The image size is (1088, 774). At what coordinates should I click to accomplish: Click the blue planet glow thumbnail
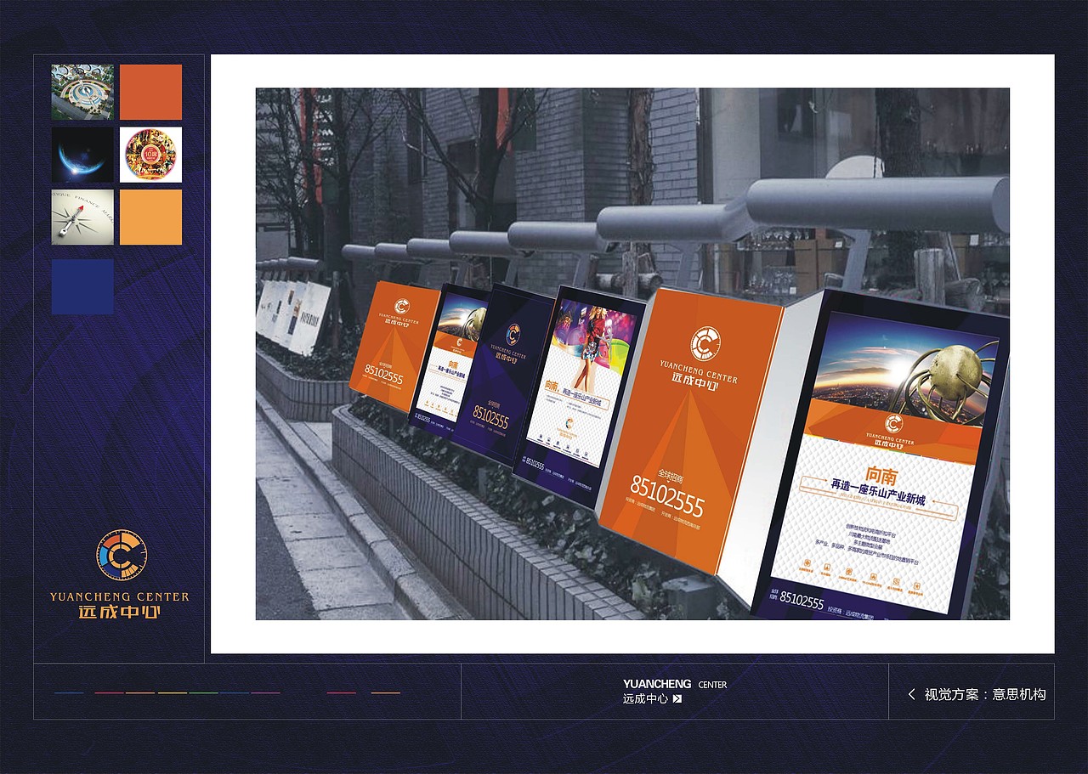point(82,155)
